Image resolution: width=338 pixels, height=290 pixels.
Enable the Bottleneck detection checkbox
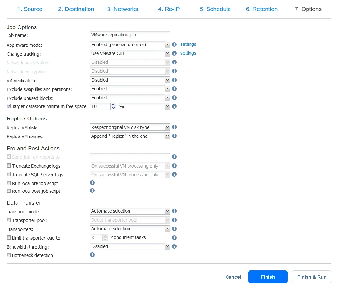click(x=9, y=255)
